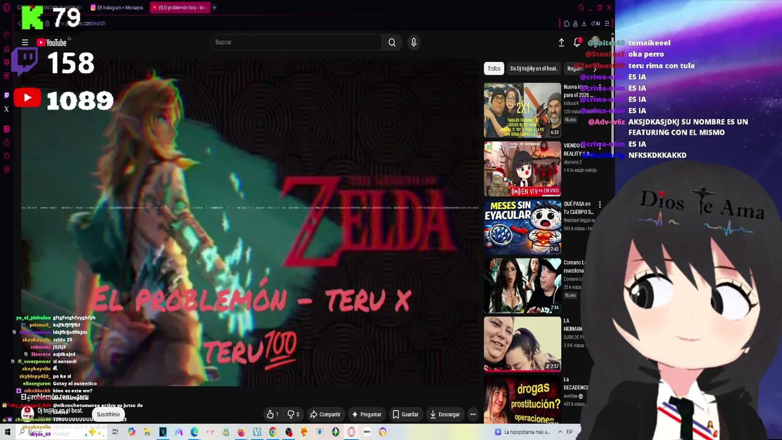Click 'La hipopótama más a...' taskbar news widget
Image resolution: width=782 pixels, height=440 pixels.
(x=522, y=432)
